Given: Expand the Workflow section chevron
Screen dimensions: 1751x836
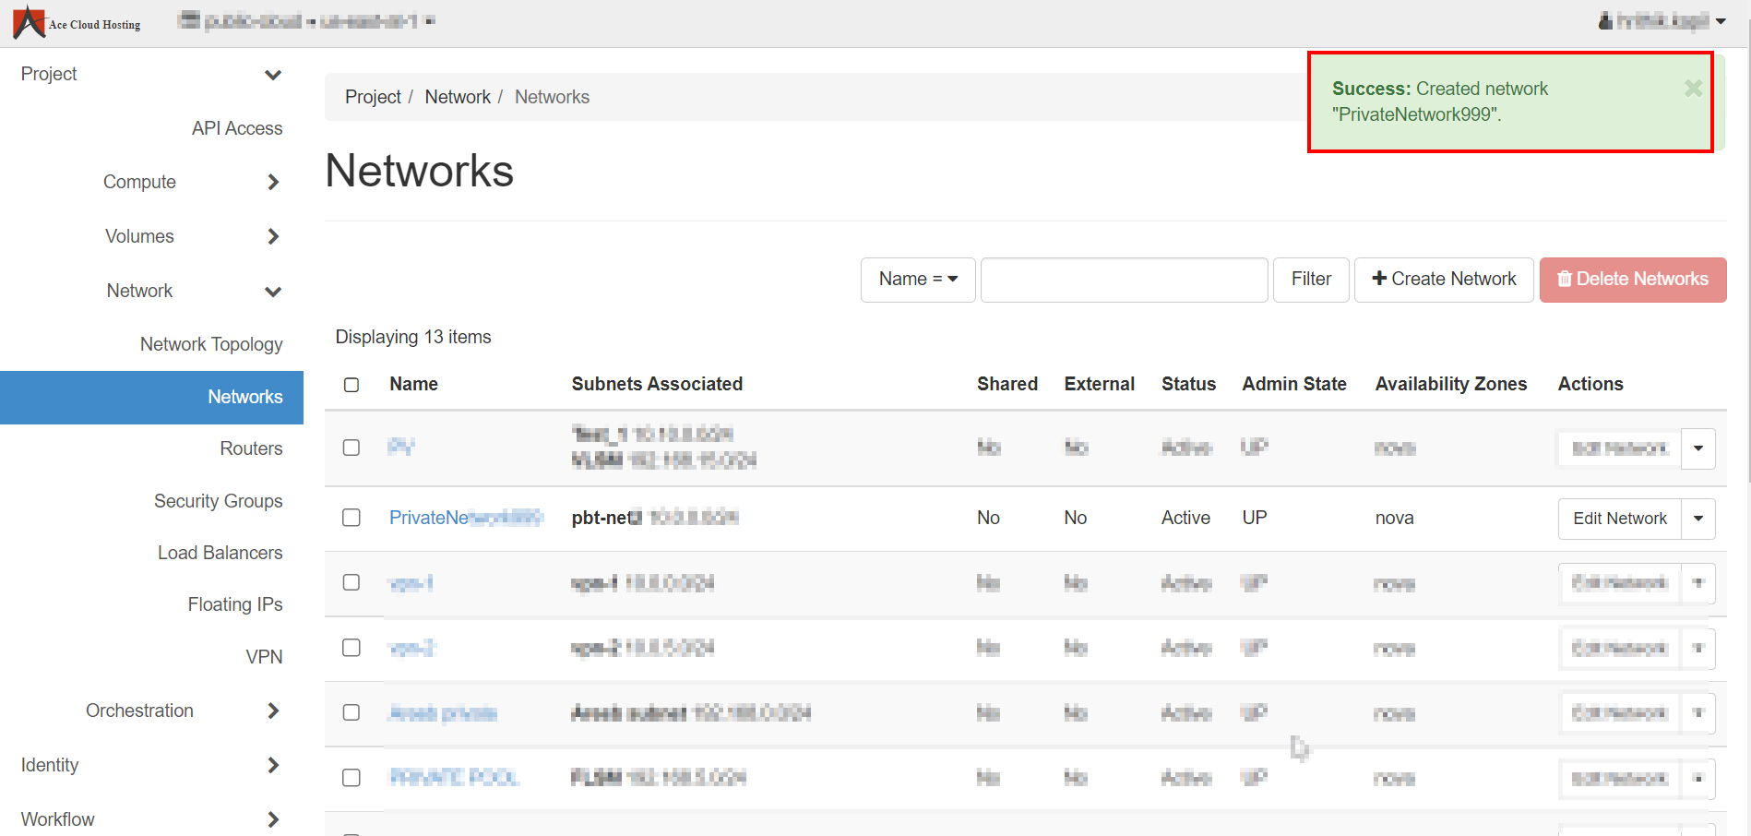Looking at the screenshot, I should [273, 820].
